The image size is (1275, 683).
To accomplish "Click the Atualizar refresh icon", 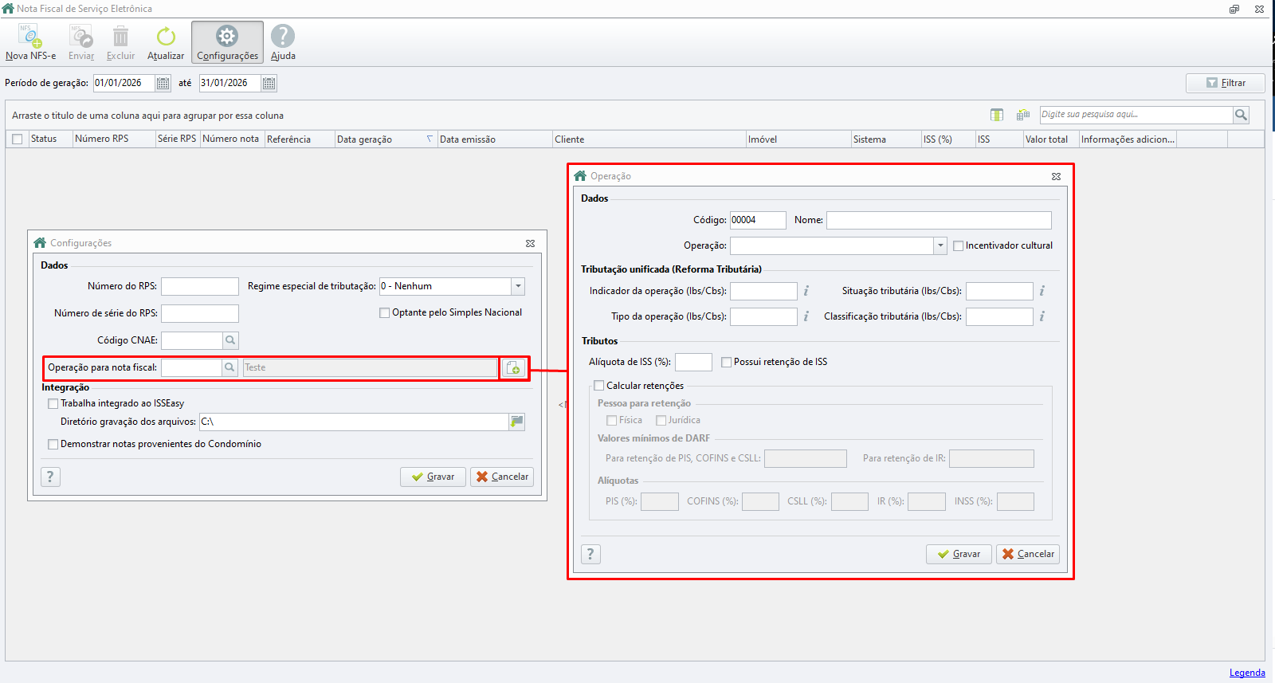I will click(x=166, y=37).
